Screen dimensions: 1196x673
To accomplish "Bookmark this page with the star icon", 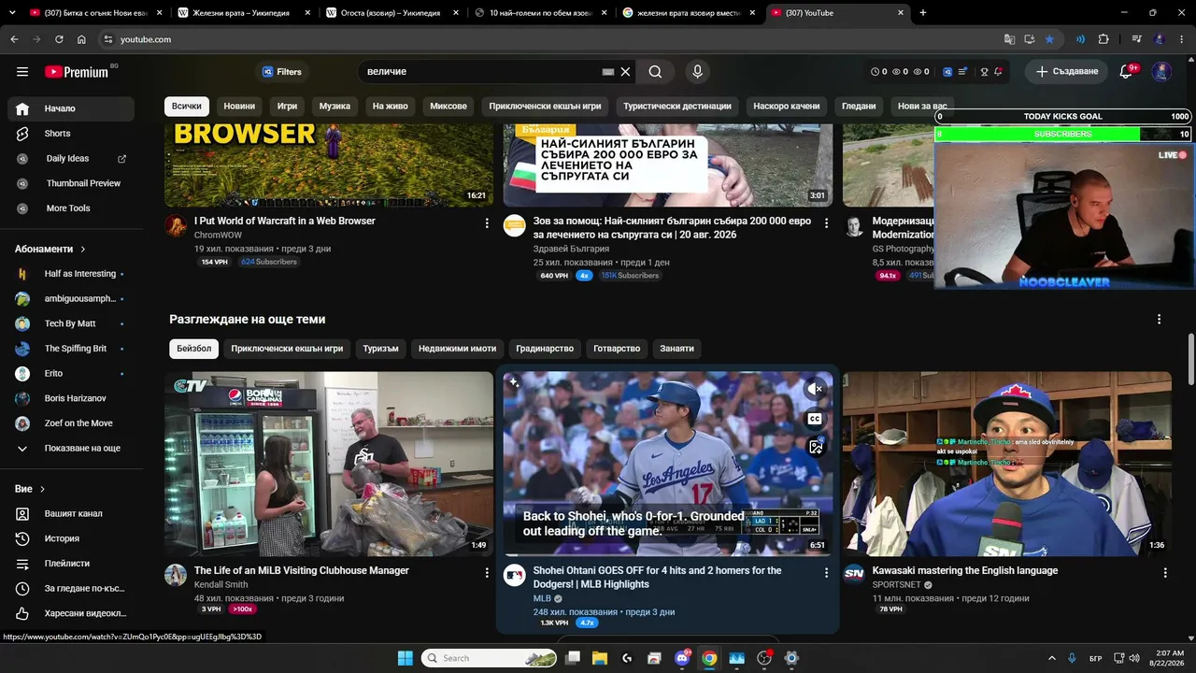I will tap(1050, 39).
